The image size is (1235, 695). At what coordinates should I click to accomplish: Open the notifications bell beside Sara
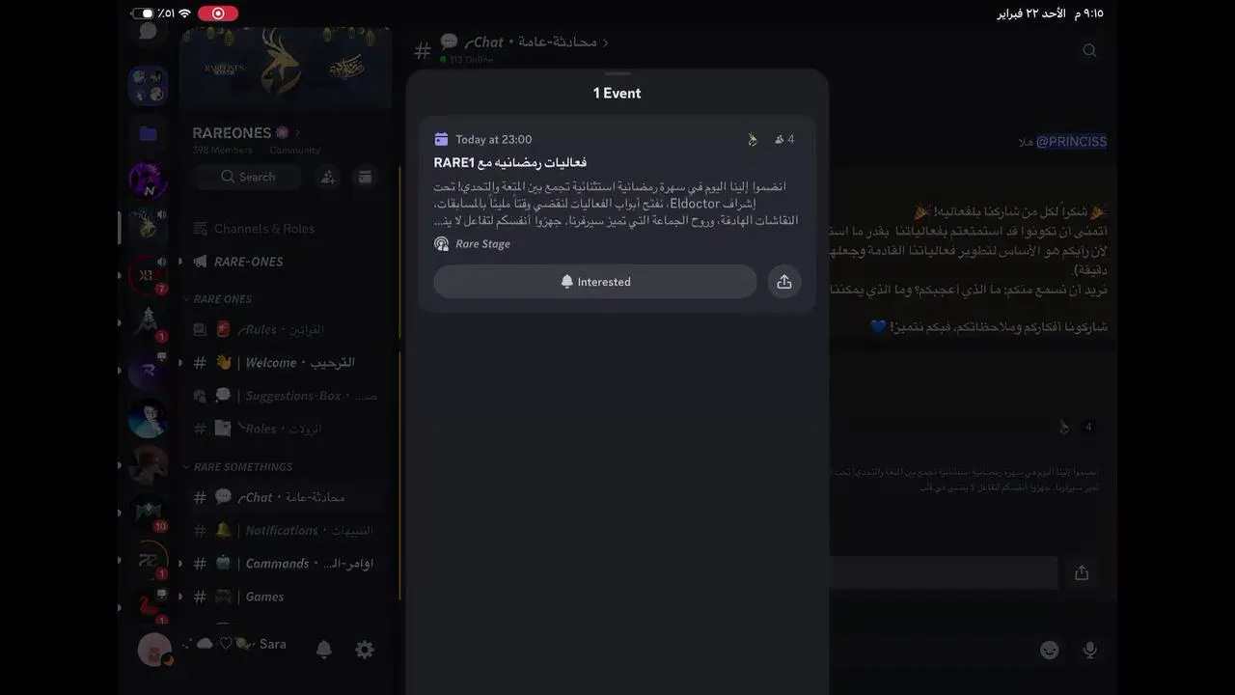point(324,651)
